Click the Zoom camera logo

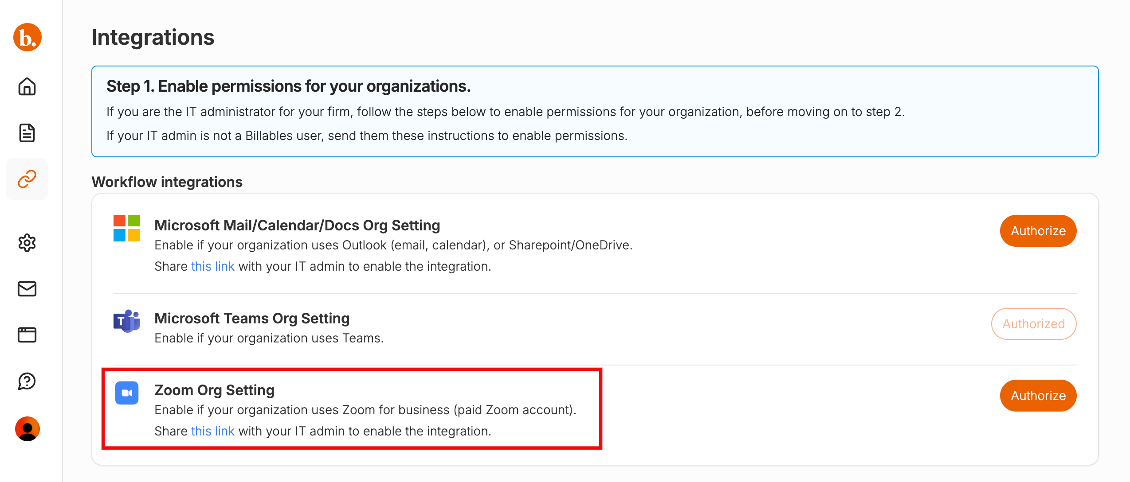click(127, 393)
